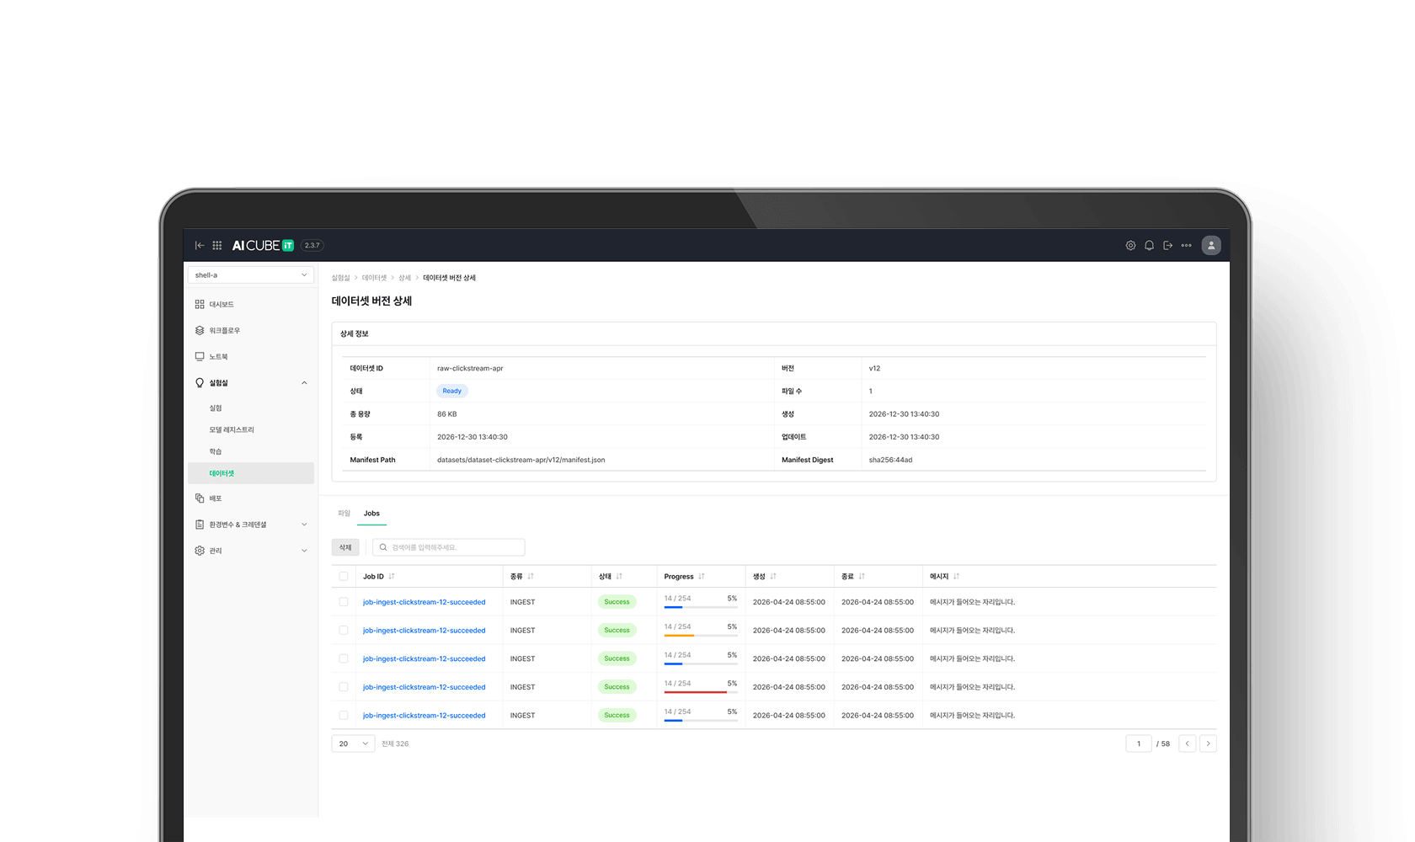
Task: Open 워크플로우 in sidebar
Action: pos(251,330)
